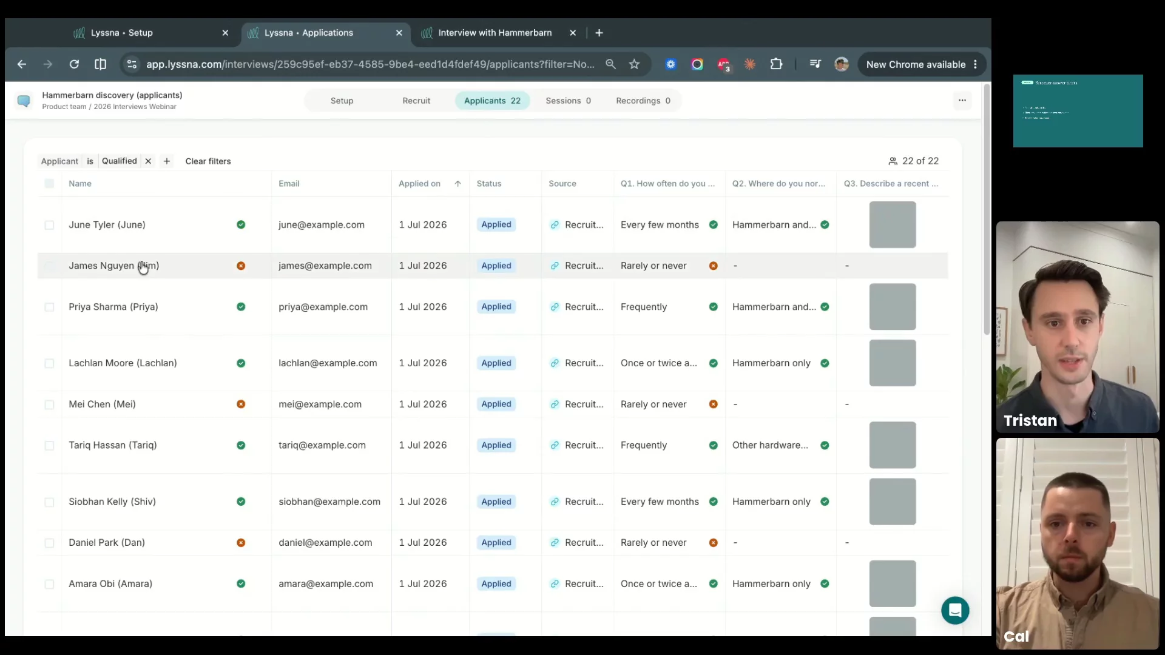Click the page vertical scrollbar
Screen dimensions: 1165x655
[x=987, y=209]
